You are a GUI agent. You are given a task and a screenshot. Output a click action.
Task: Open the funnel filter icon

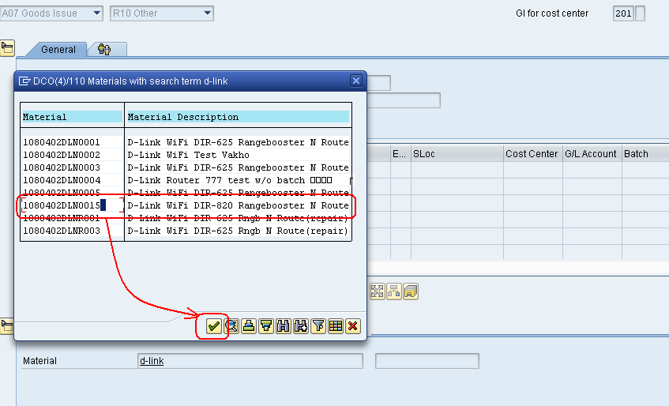point(318,326)
